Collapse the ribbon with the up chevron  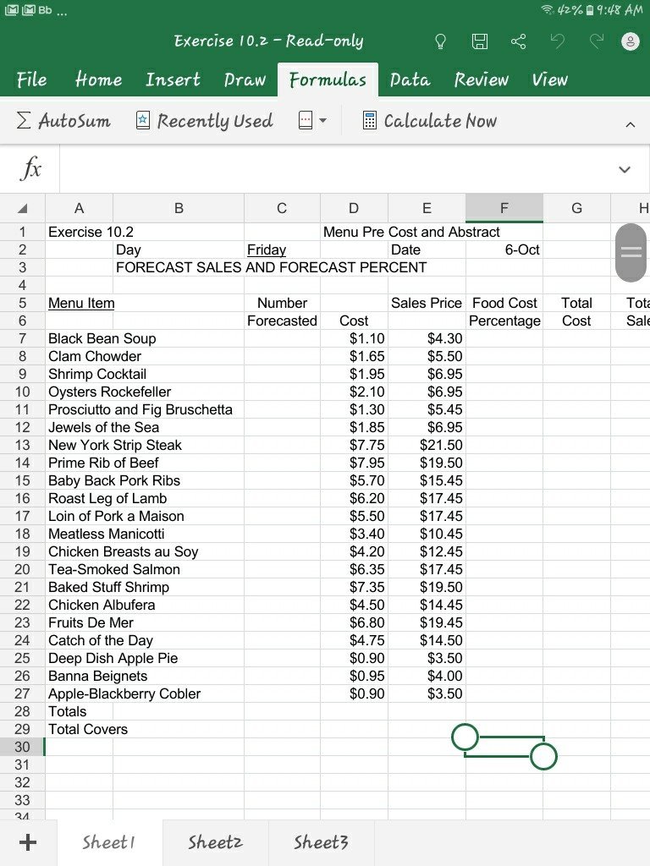coord(630,125)
